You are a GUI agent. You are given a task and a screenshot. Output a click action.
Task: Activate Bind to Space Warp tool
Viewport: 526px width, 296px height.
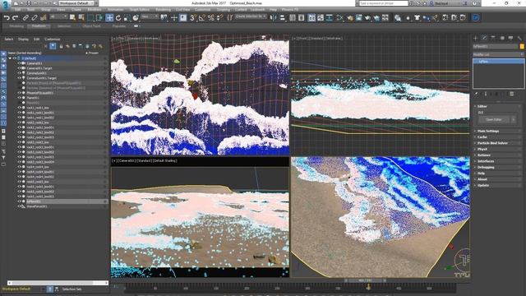pos(43,18)
